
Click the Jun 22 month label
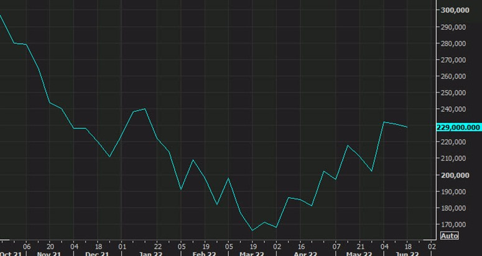[407, 254]
